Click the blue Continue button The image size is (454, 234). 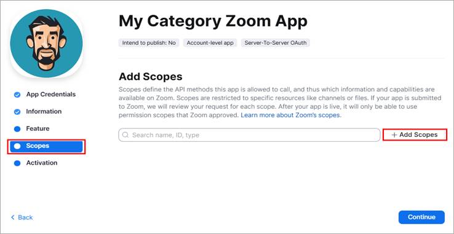tap(421, 217)
